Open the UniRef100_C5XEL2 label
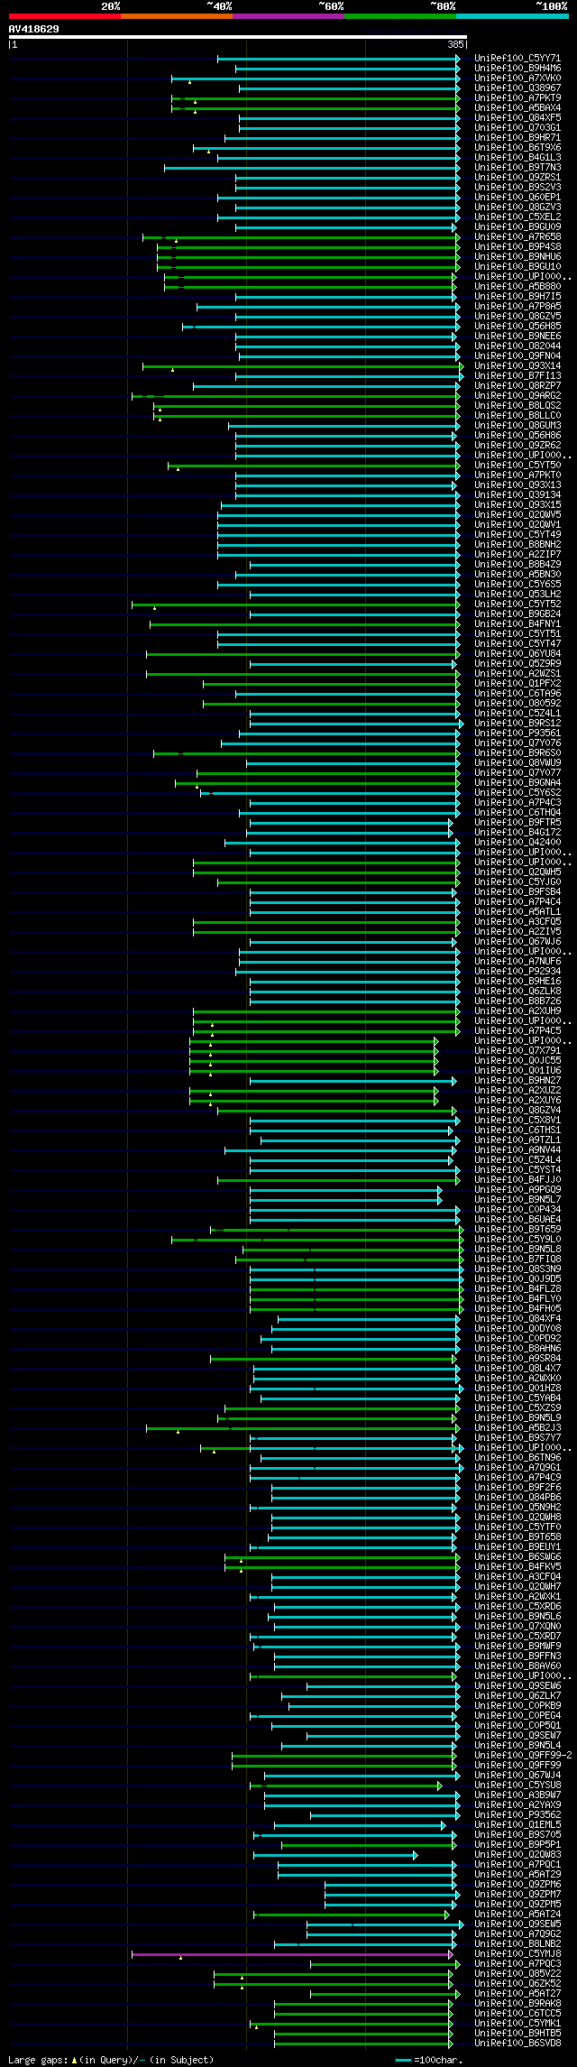 tap(517, 217)
